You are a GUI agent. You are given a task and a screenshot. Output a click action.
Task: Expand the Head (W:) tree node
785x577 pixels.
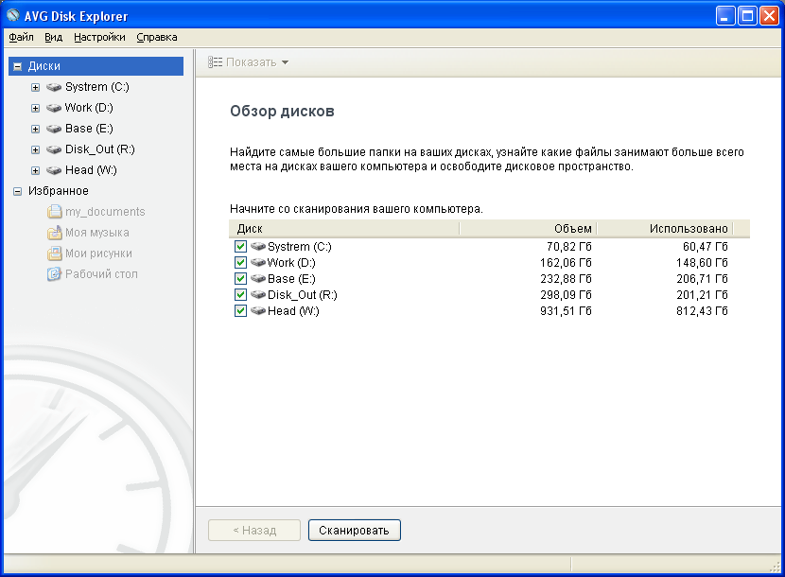tap(35, 170)
